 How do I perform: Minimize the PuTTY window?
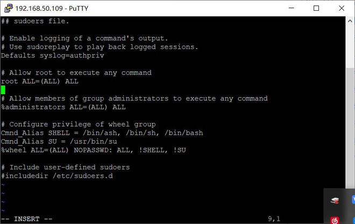292,8
